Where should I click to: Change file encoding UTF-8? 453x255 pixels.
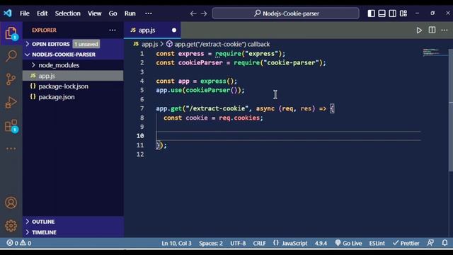(x=238, y=243)
